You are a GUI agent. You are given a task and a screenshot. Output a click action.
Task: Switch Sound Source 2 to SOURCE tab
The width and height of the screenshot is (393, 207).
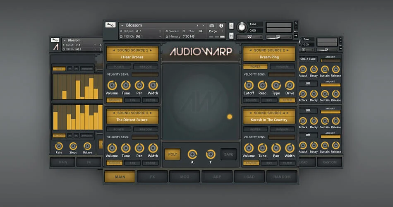click(251, 100)
